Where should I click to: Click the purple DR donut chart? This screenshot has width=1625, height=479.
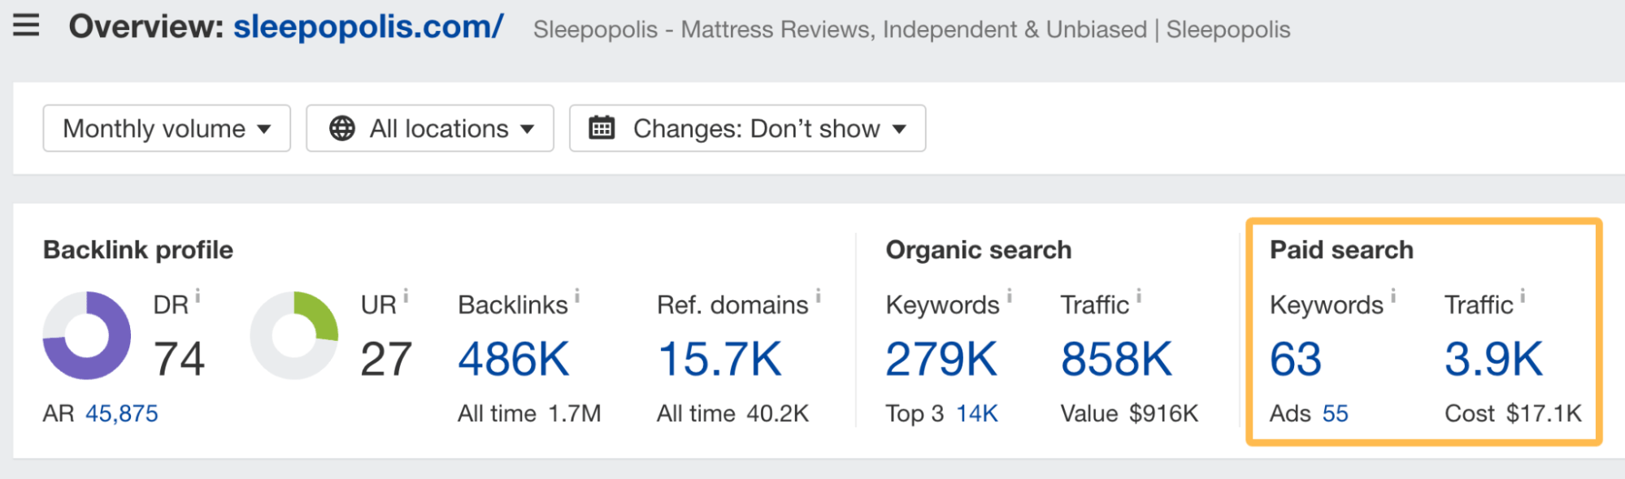(x=87, y=335)
